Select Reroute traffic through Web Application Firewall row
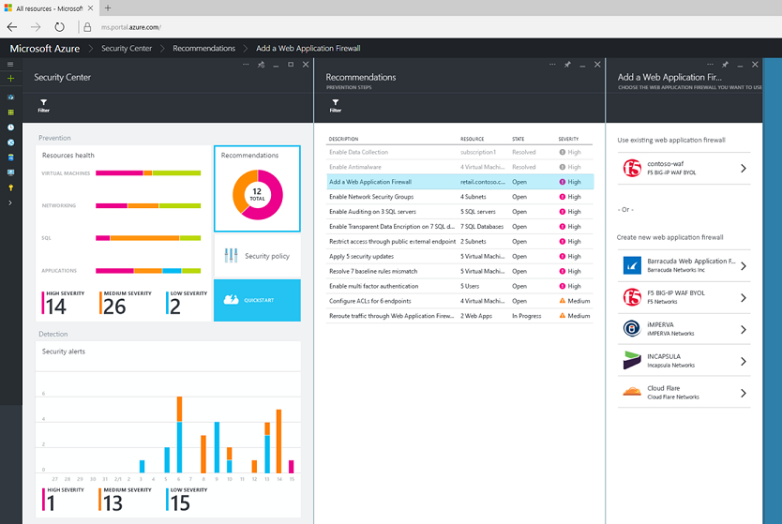The height and width of the screenshot is (524, 782). pos(459,316)
